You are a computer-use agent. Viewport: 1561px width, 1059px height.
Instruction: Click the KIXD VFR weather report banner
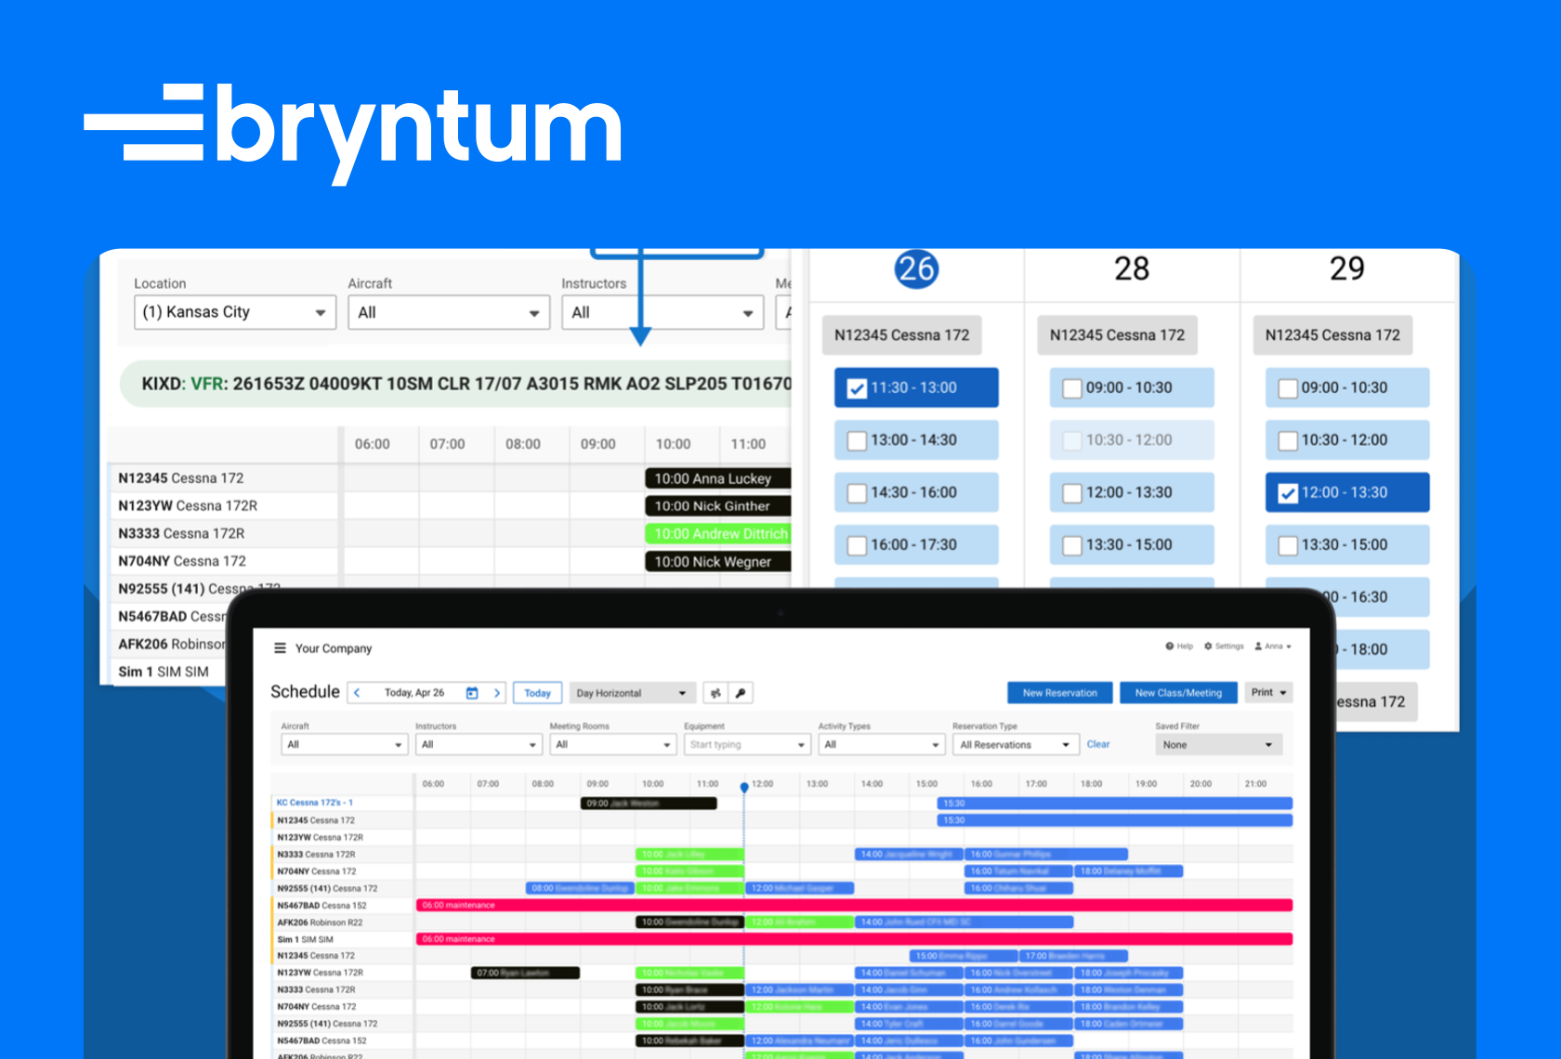click(455, 384)
